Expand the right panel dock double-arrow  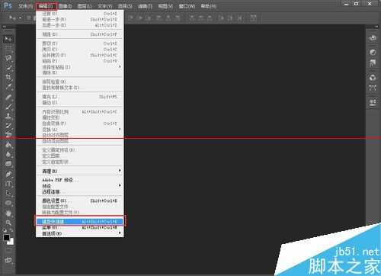pos(376,27)
